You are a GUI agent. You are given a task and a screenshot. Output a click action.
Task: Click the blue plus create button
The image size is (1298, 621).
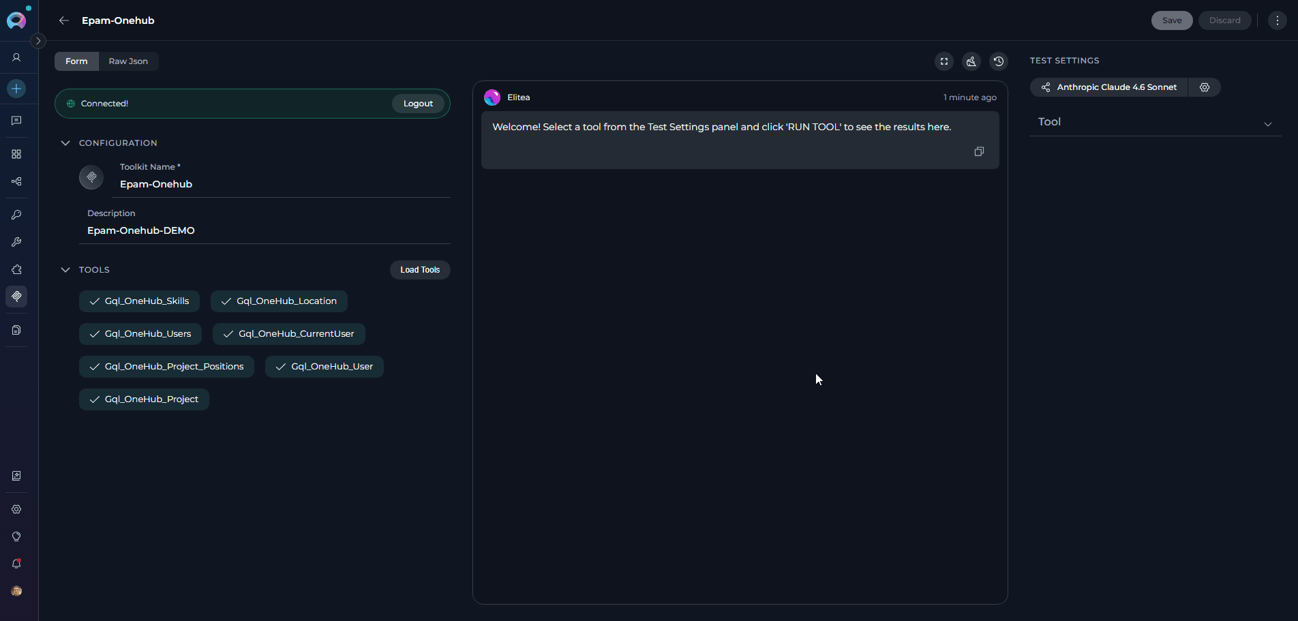tap(16, 89)
